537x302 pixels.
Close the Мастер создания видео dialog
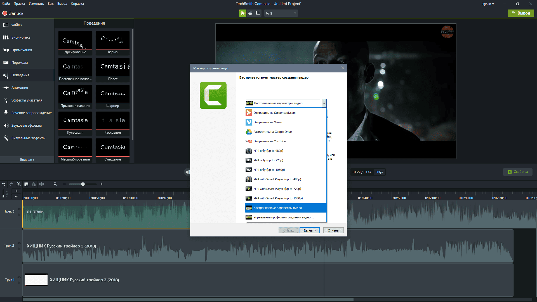click(343, 68)
